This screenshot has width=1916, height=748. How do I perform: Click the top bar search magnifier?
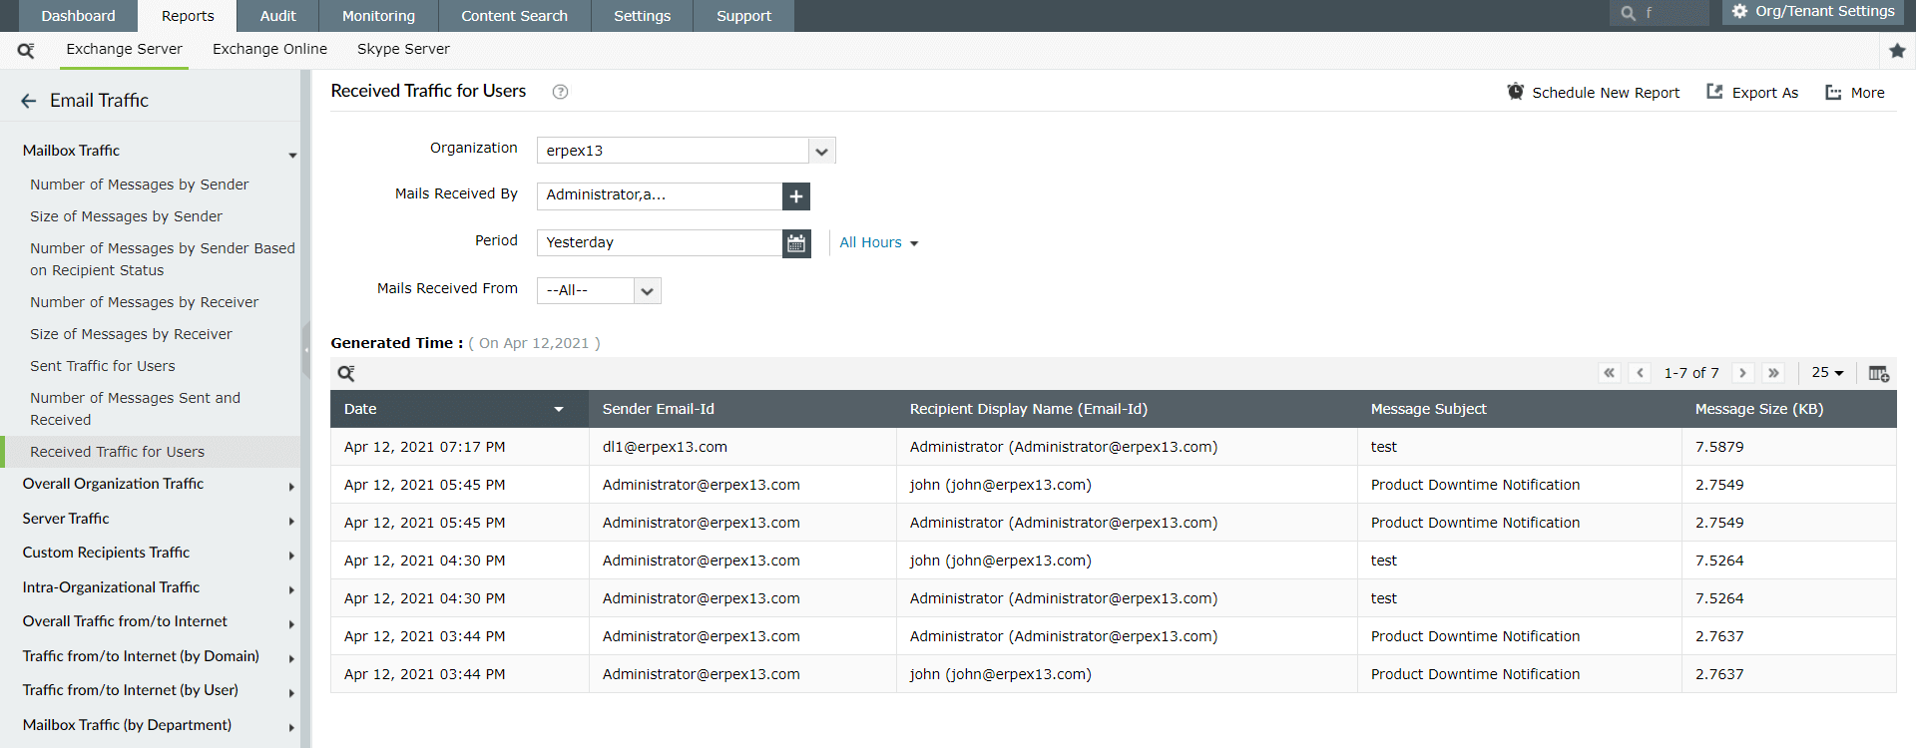coord(1628,13)
